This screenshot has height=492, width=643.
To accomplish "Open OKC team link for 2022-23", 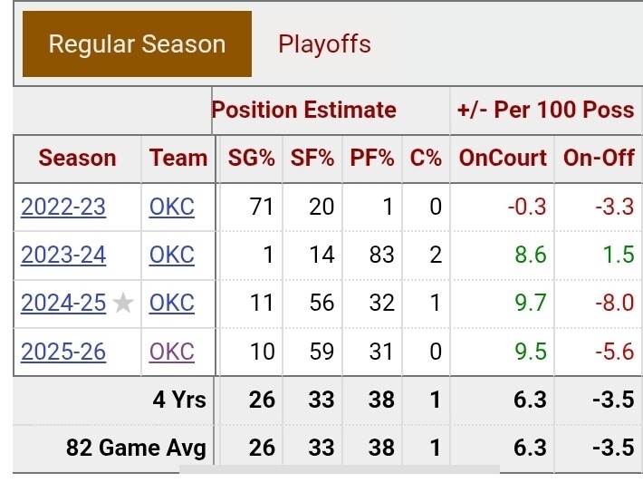I will pos(172,207).
